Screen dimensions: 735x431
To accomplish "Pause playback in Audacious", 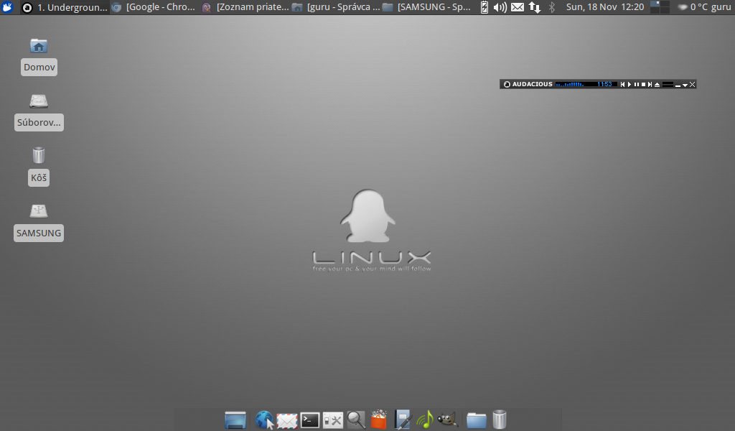I will (x=637, y=85).
